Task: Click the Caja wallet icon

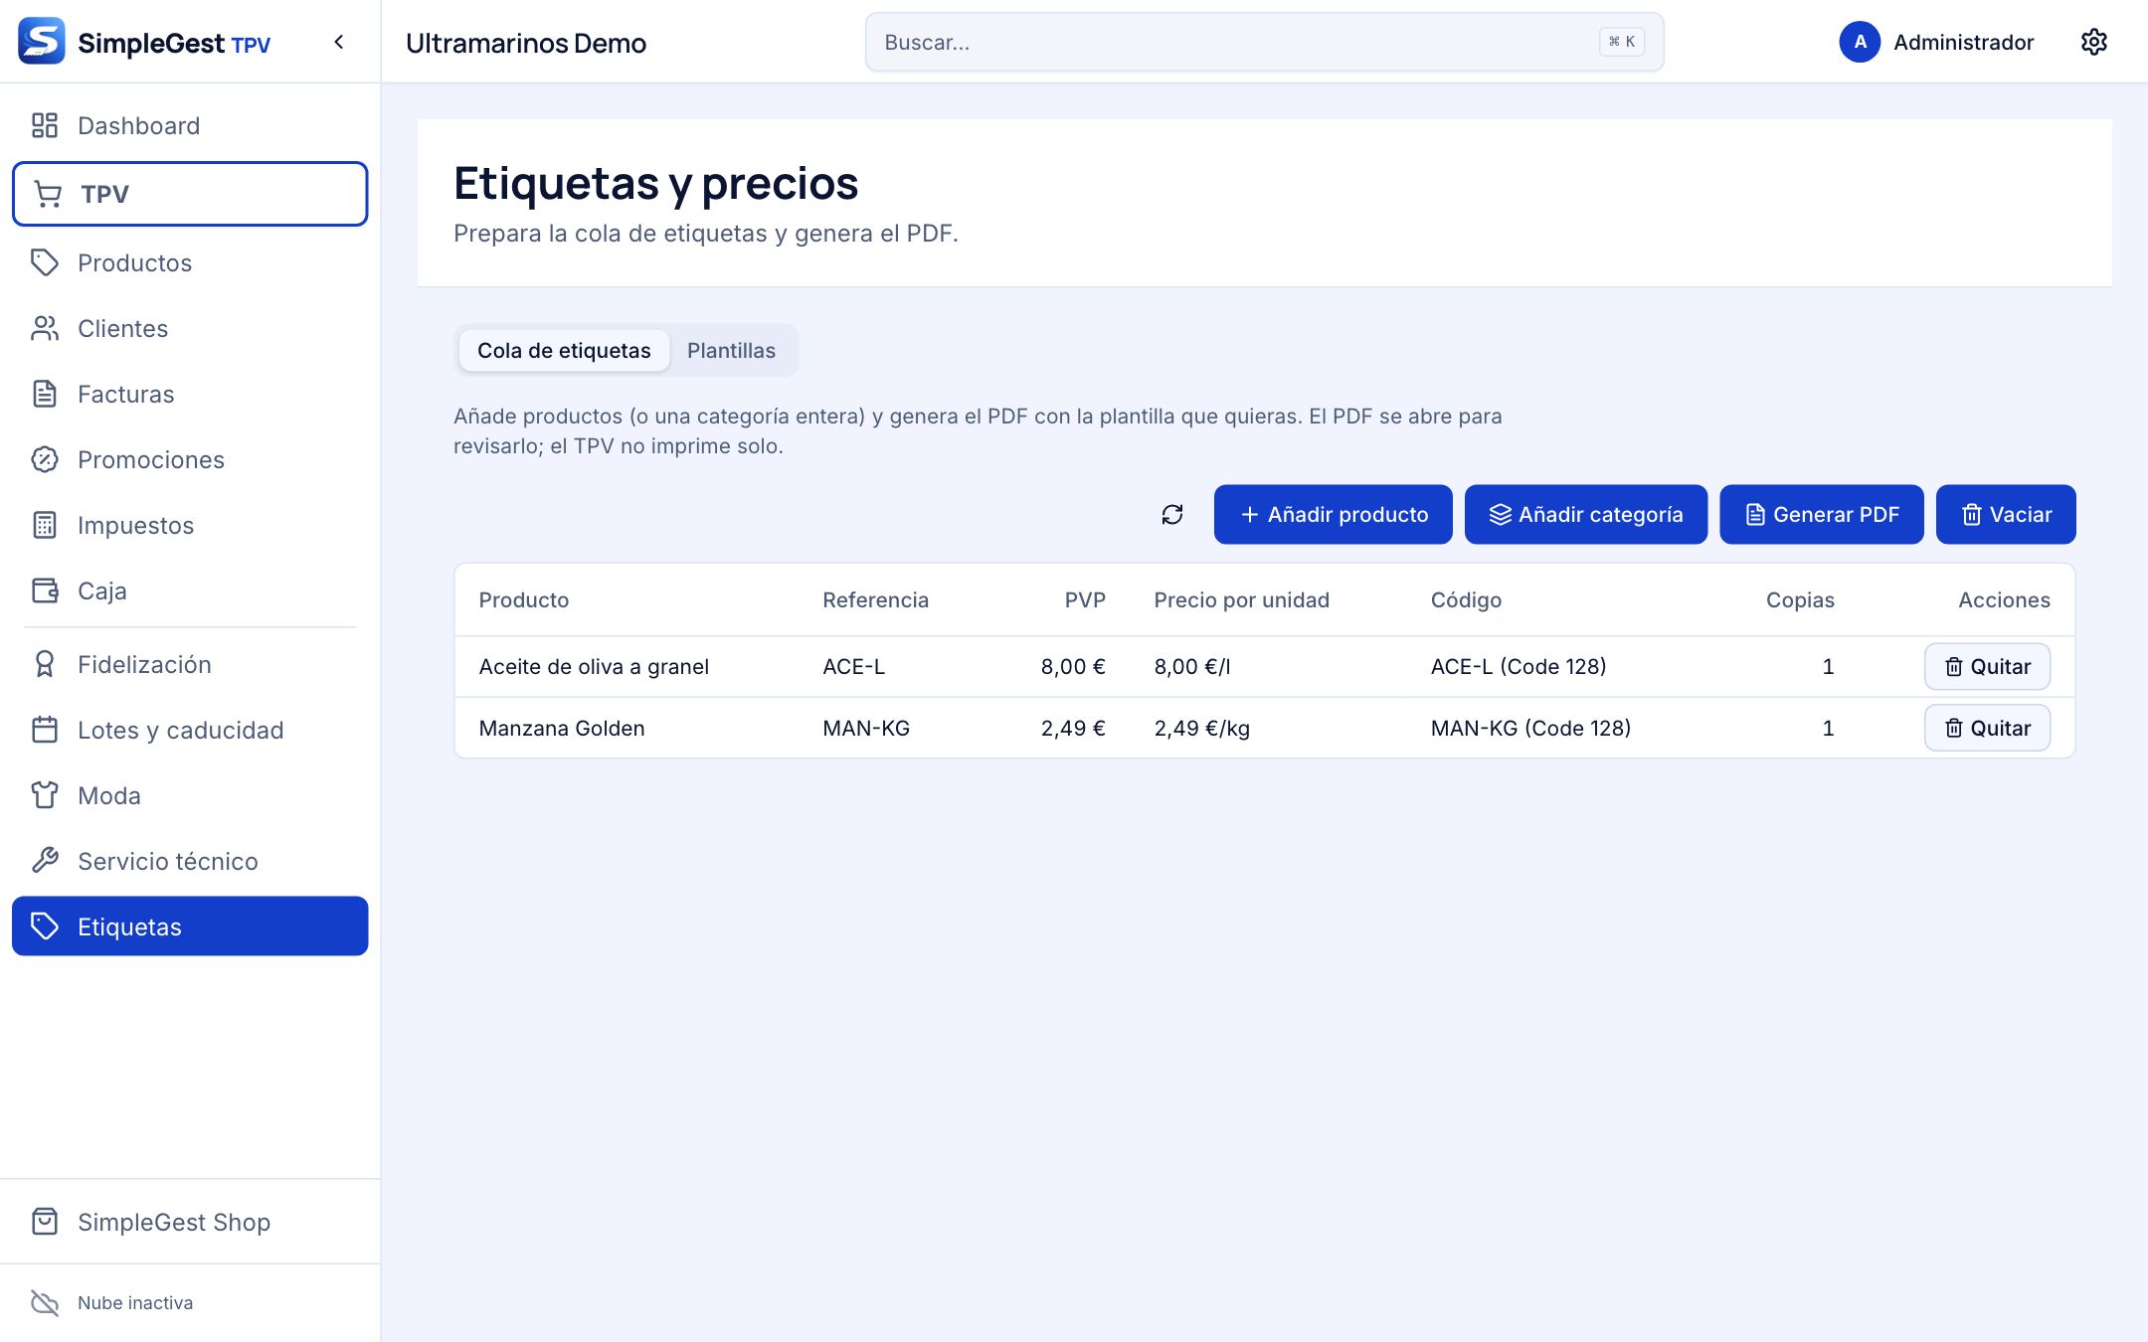Action: pos(45,590)
